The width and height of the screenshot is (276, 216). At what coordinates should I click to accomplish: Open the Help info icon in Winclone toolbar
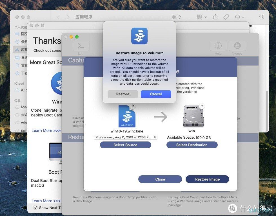coord(218,46)
